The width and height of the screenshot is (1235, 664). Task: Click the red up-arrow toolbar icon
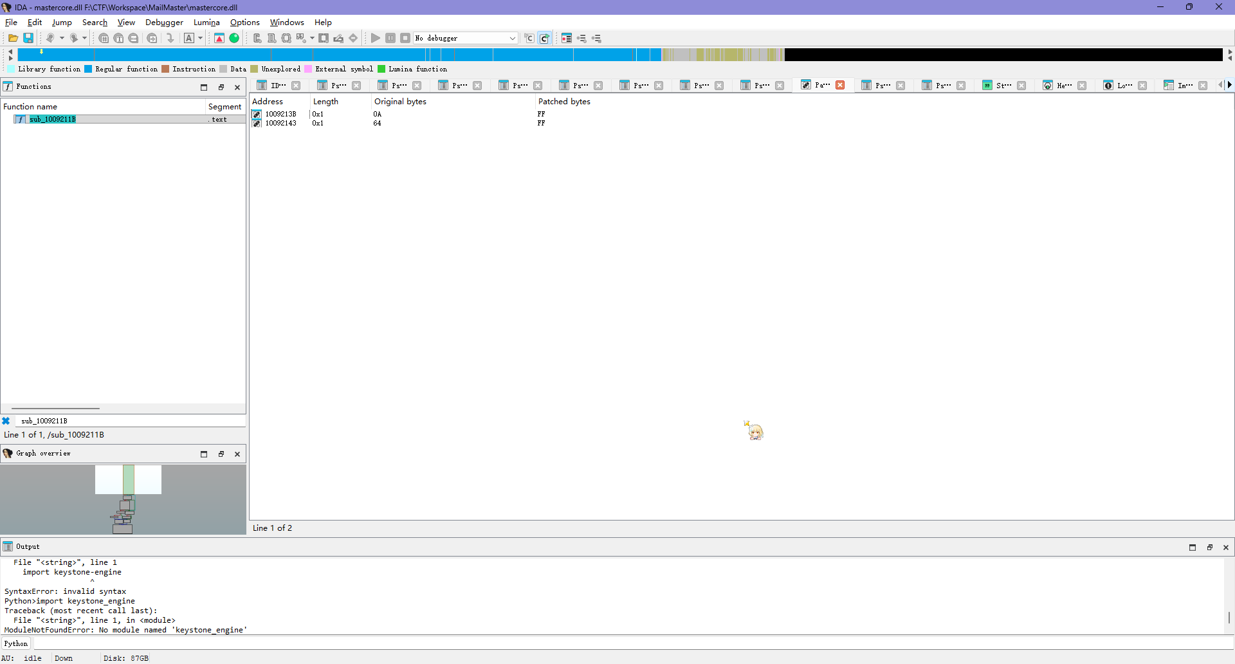click(x=219, y=39)
